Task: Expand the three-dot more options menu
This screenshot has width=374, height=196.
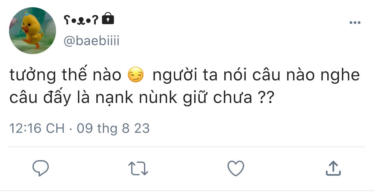Action: click(x=355, y=23)
